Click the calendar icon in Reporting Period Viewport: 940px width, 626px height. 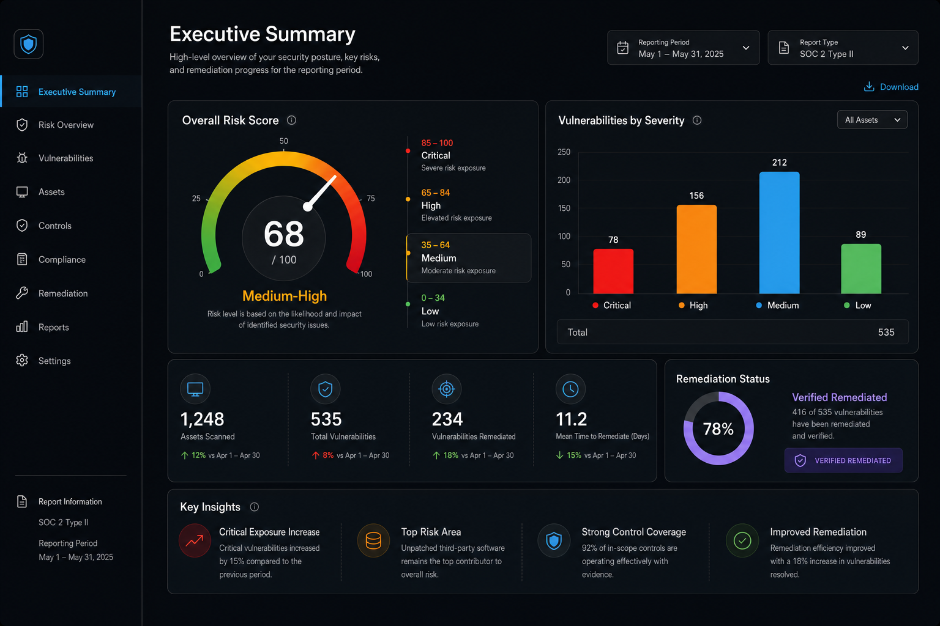point(623,48)
